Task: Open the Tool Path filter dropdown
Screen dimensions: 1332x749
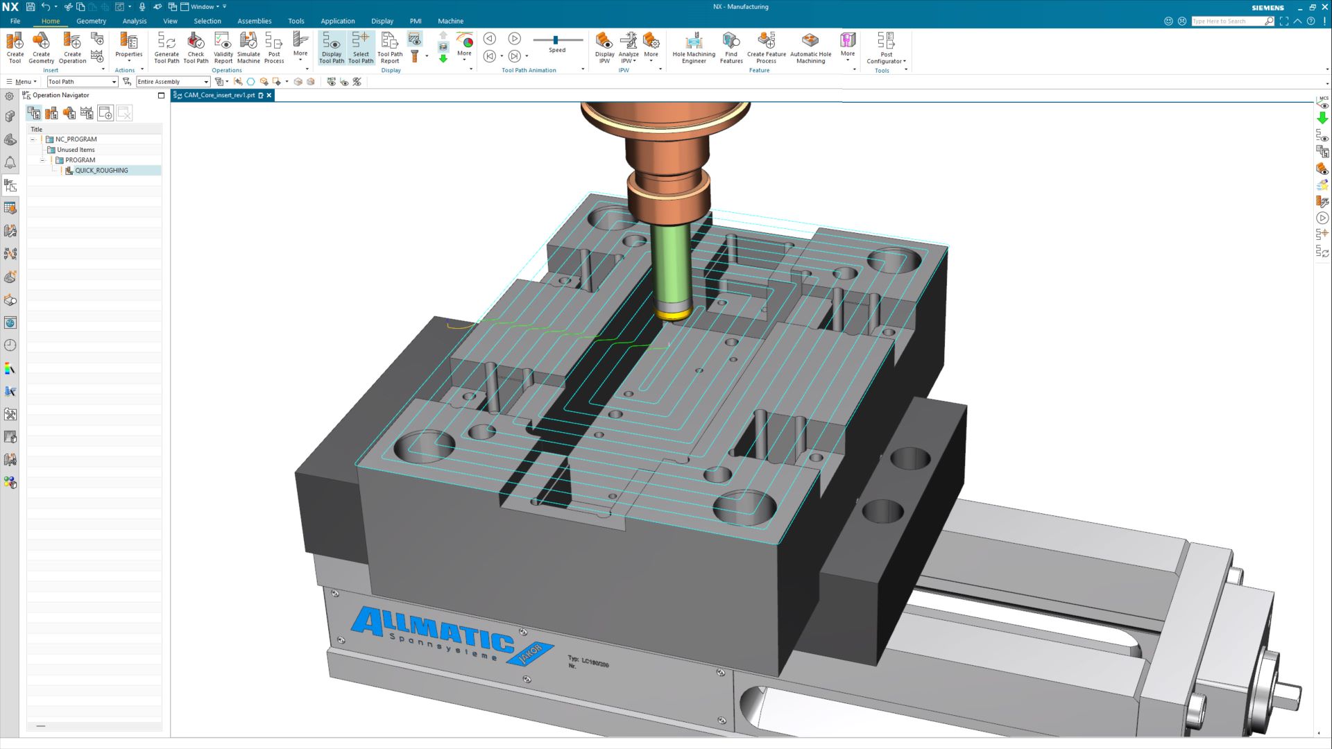Action: point(113,81)
